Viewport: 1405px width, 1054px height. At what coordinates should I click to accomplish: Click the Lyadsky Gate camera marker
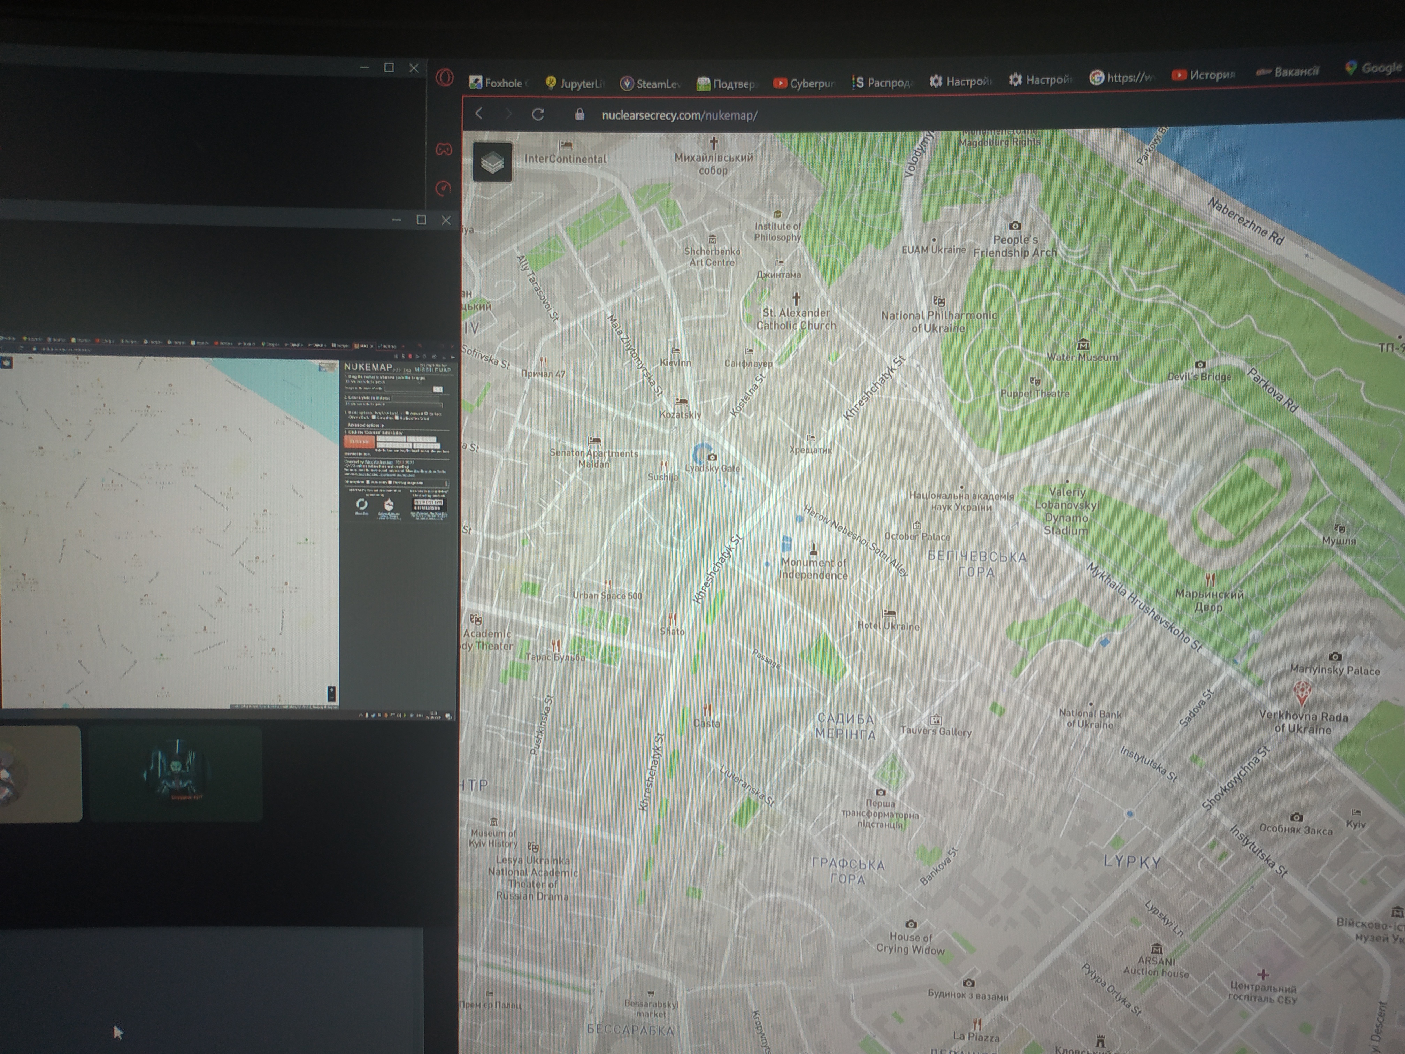coord(712,457)
